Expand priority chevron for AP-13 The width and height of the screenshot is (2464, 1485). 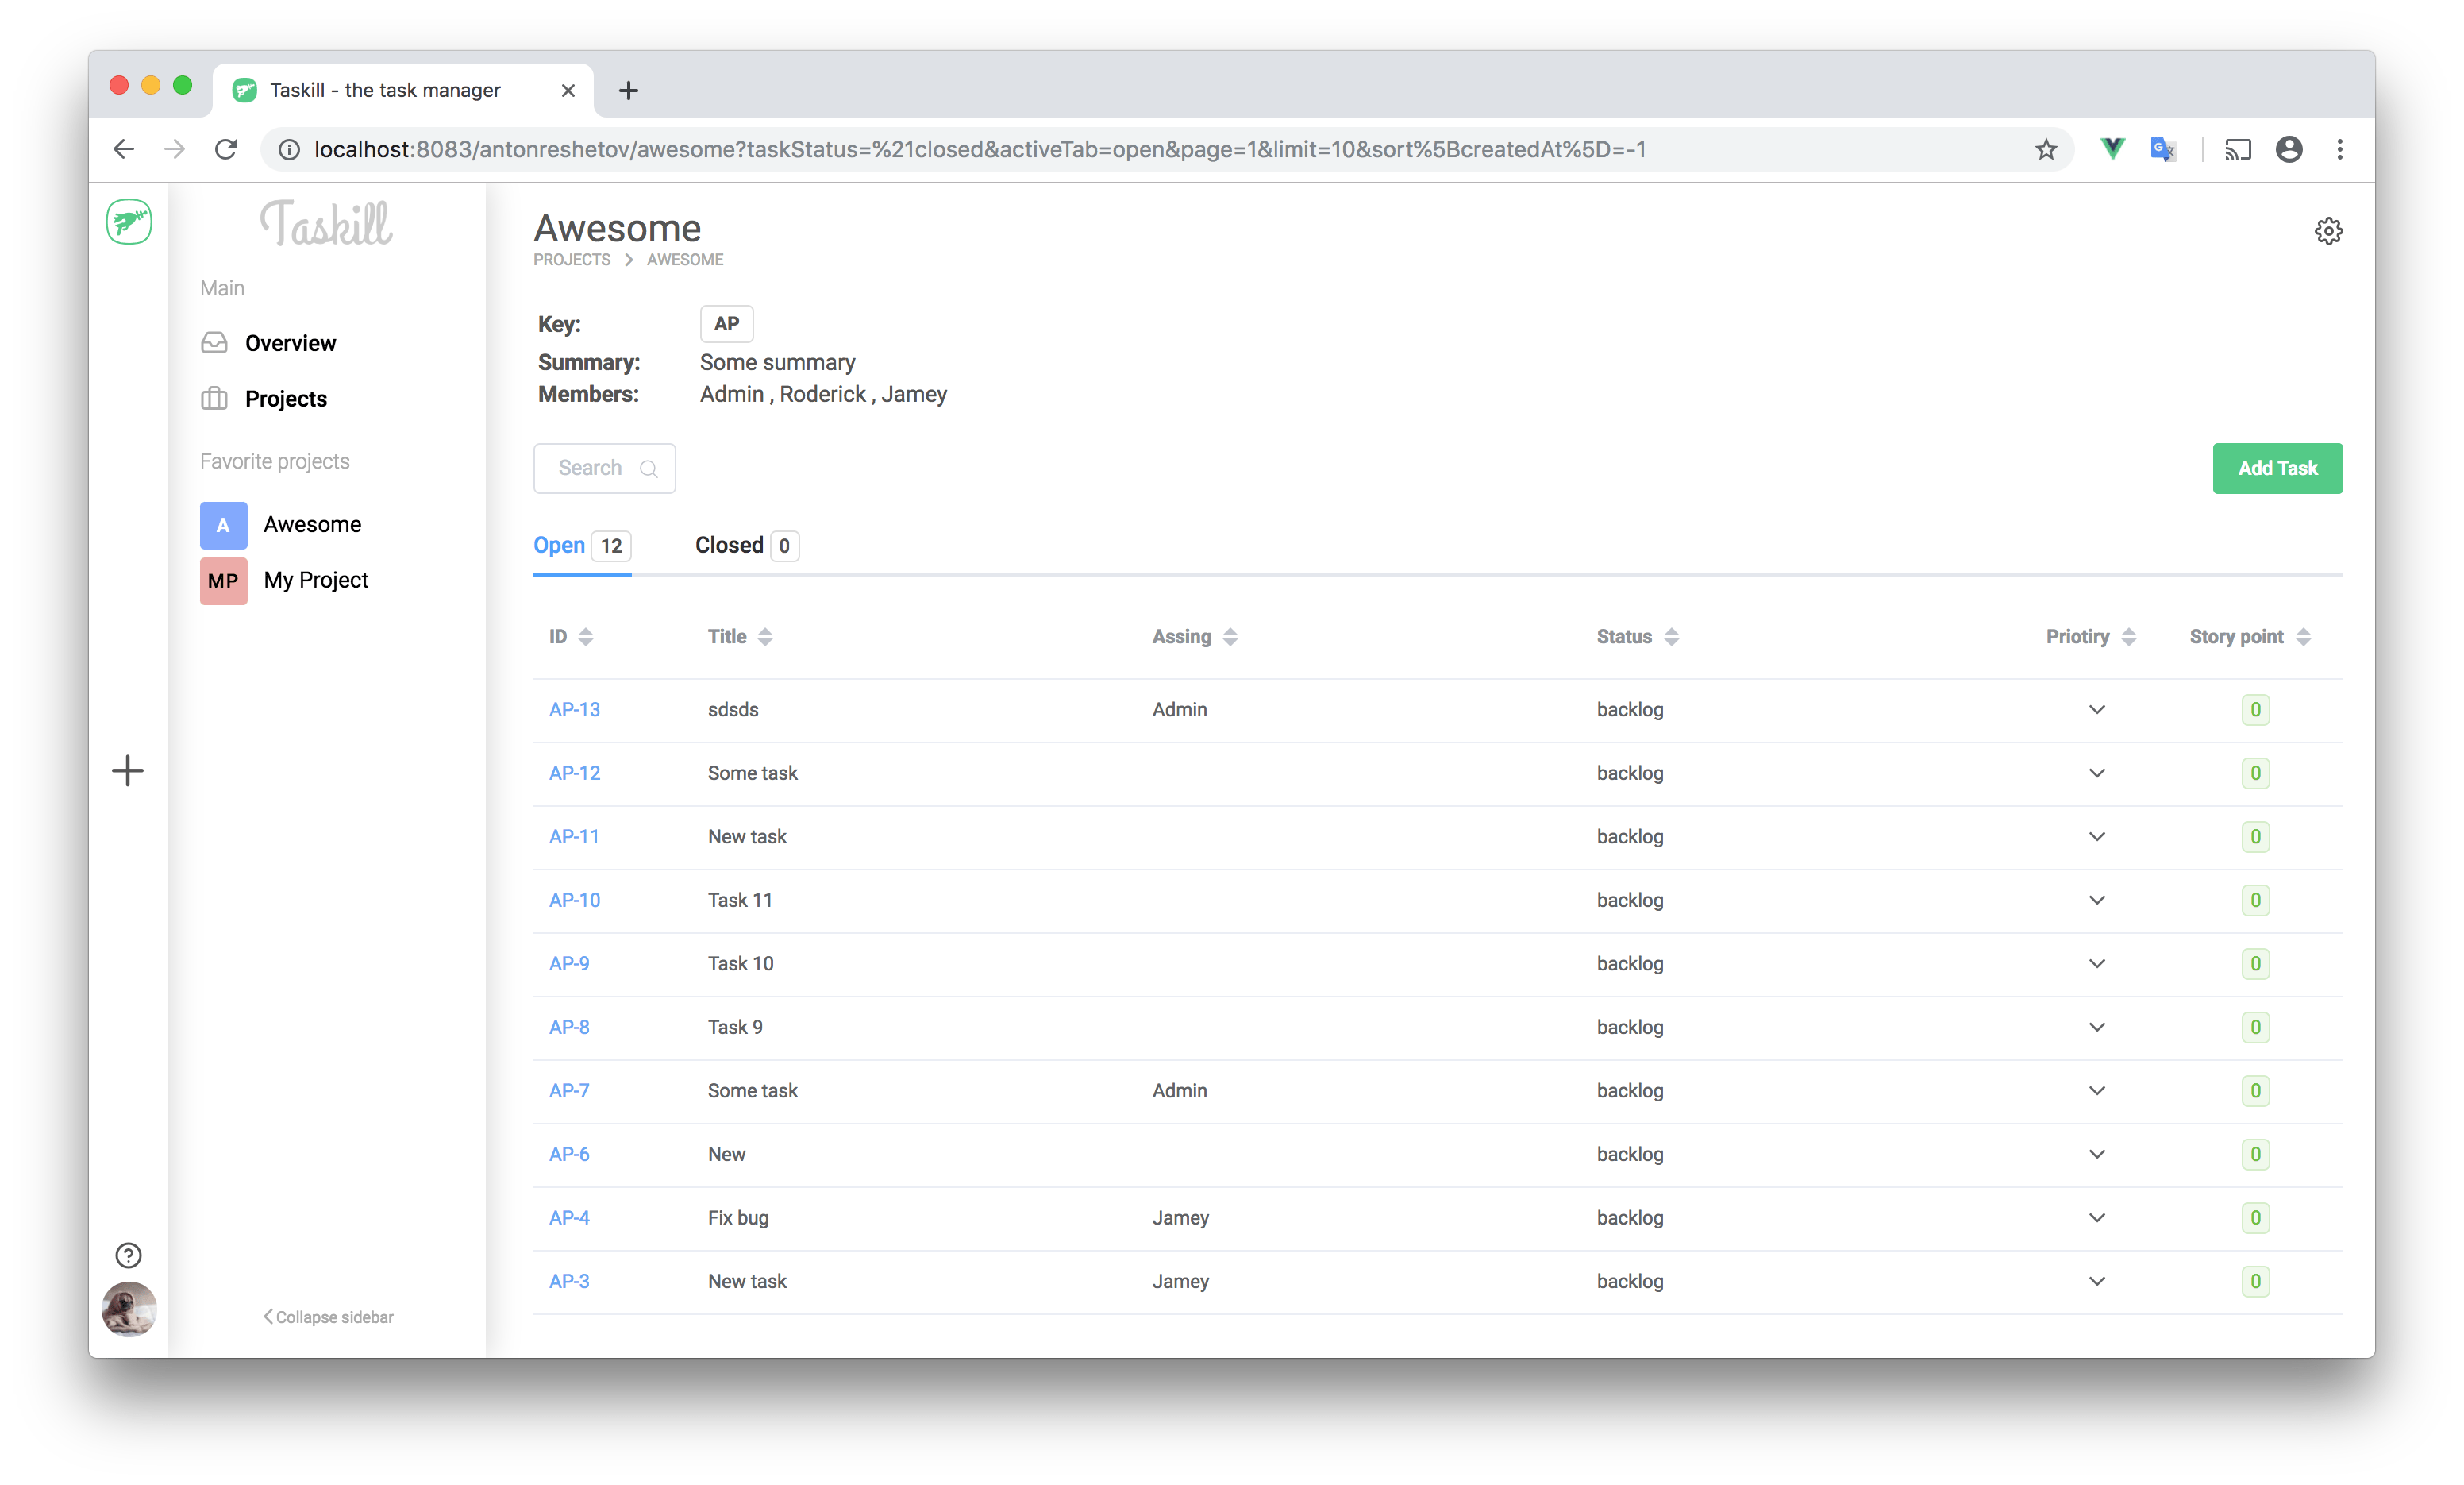click(2097, 709)
